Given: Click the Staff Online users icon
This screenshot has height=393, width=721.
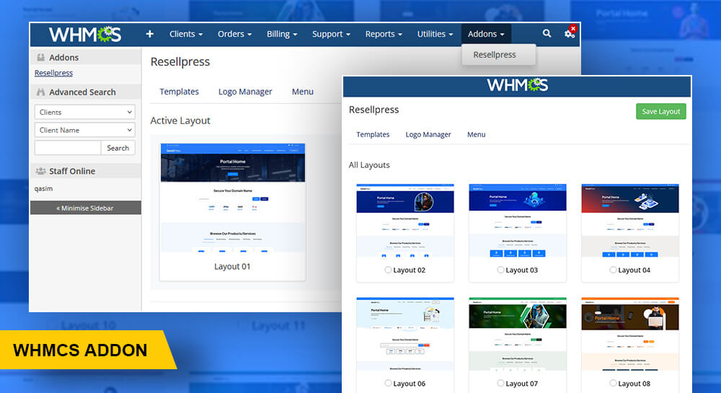Looking at the screenshot, I should click(x=40, y=172).
